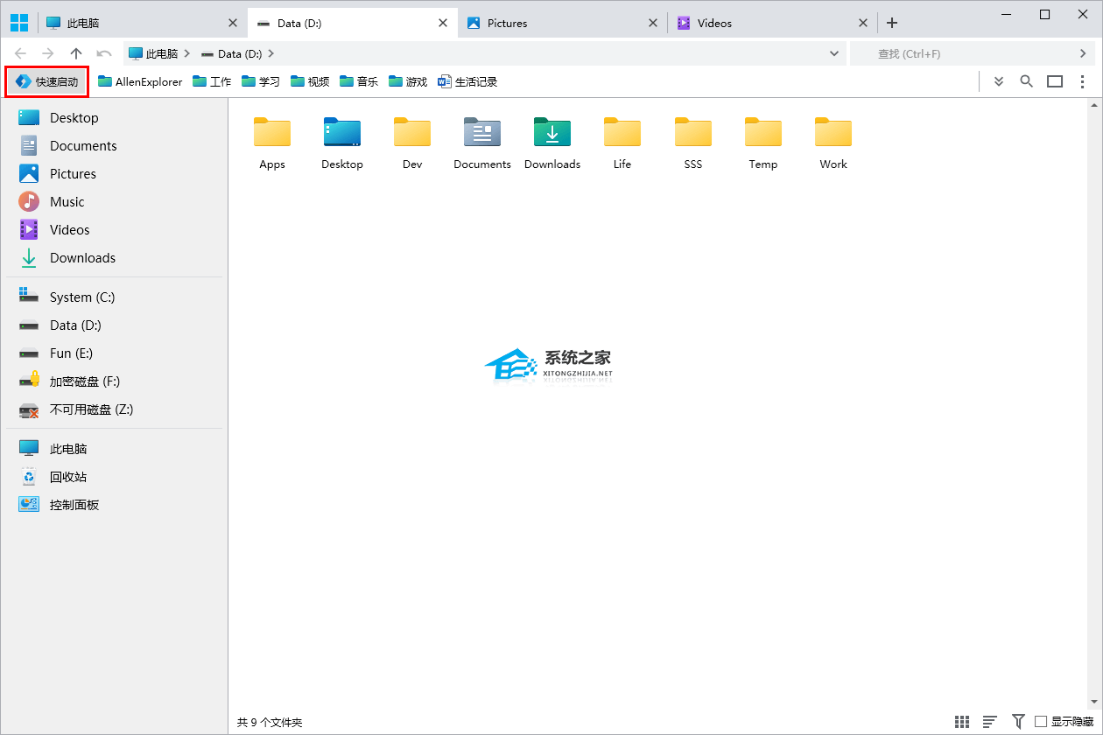Open the 生活记录 bookmark
This screenshot has height=735, width=1103.
(x=467, y=82)
